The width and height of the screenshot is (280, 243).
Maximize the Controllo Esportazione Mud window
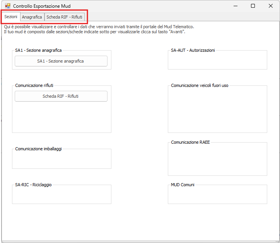[x=253, y=6]
